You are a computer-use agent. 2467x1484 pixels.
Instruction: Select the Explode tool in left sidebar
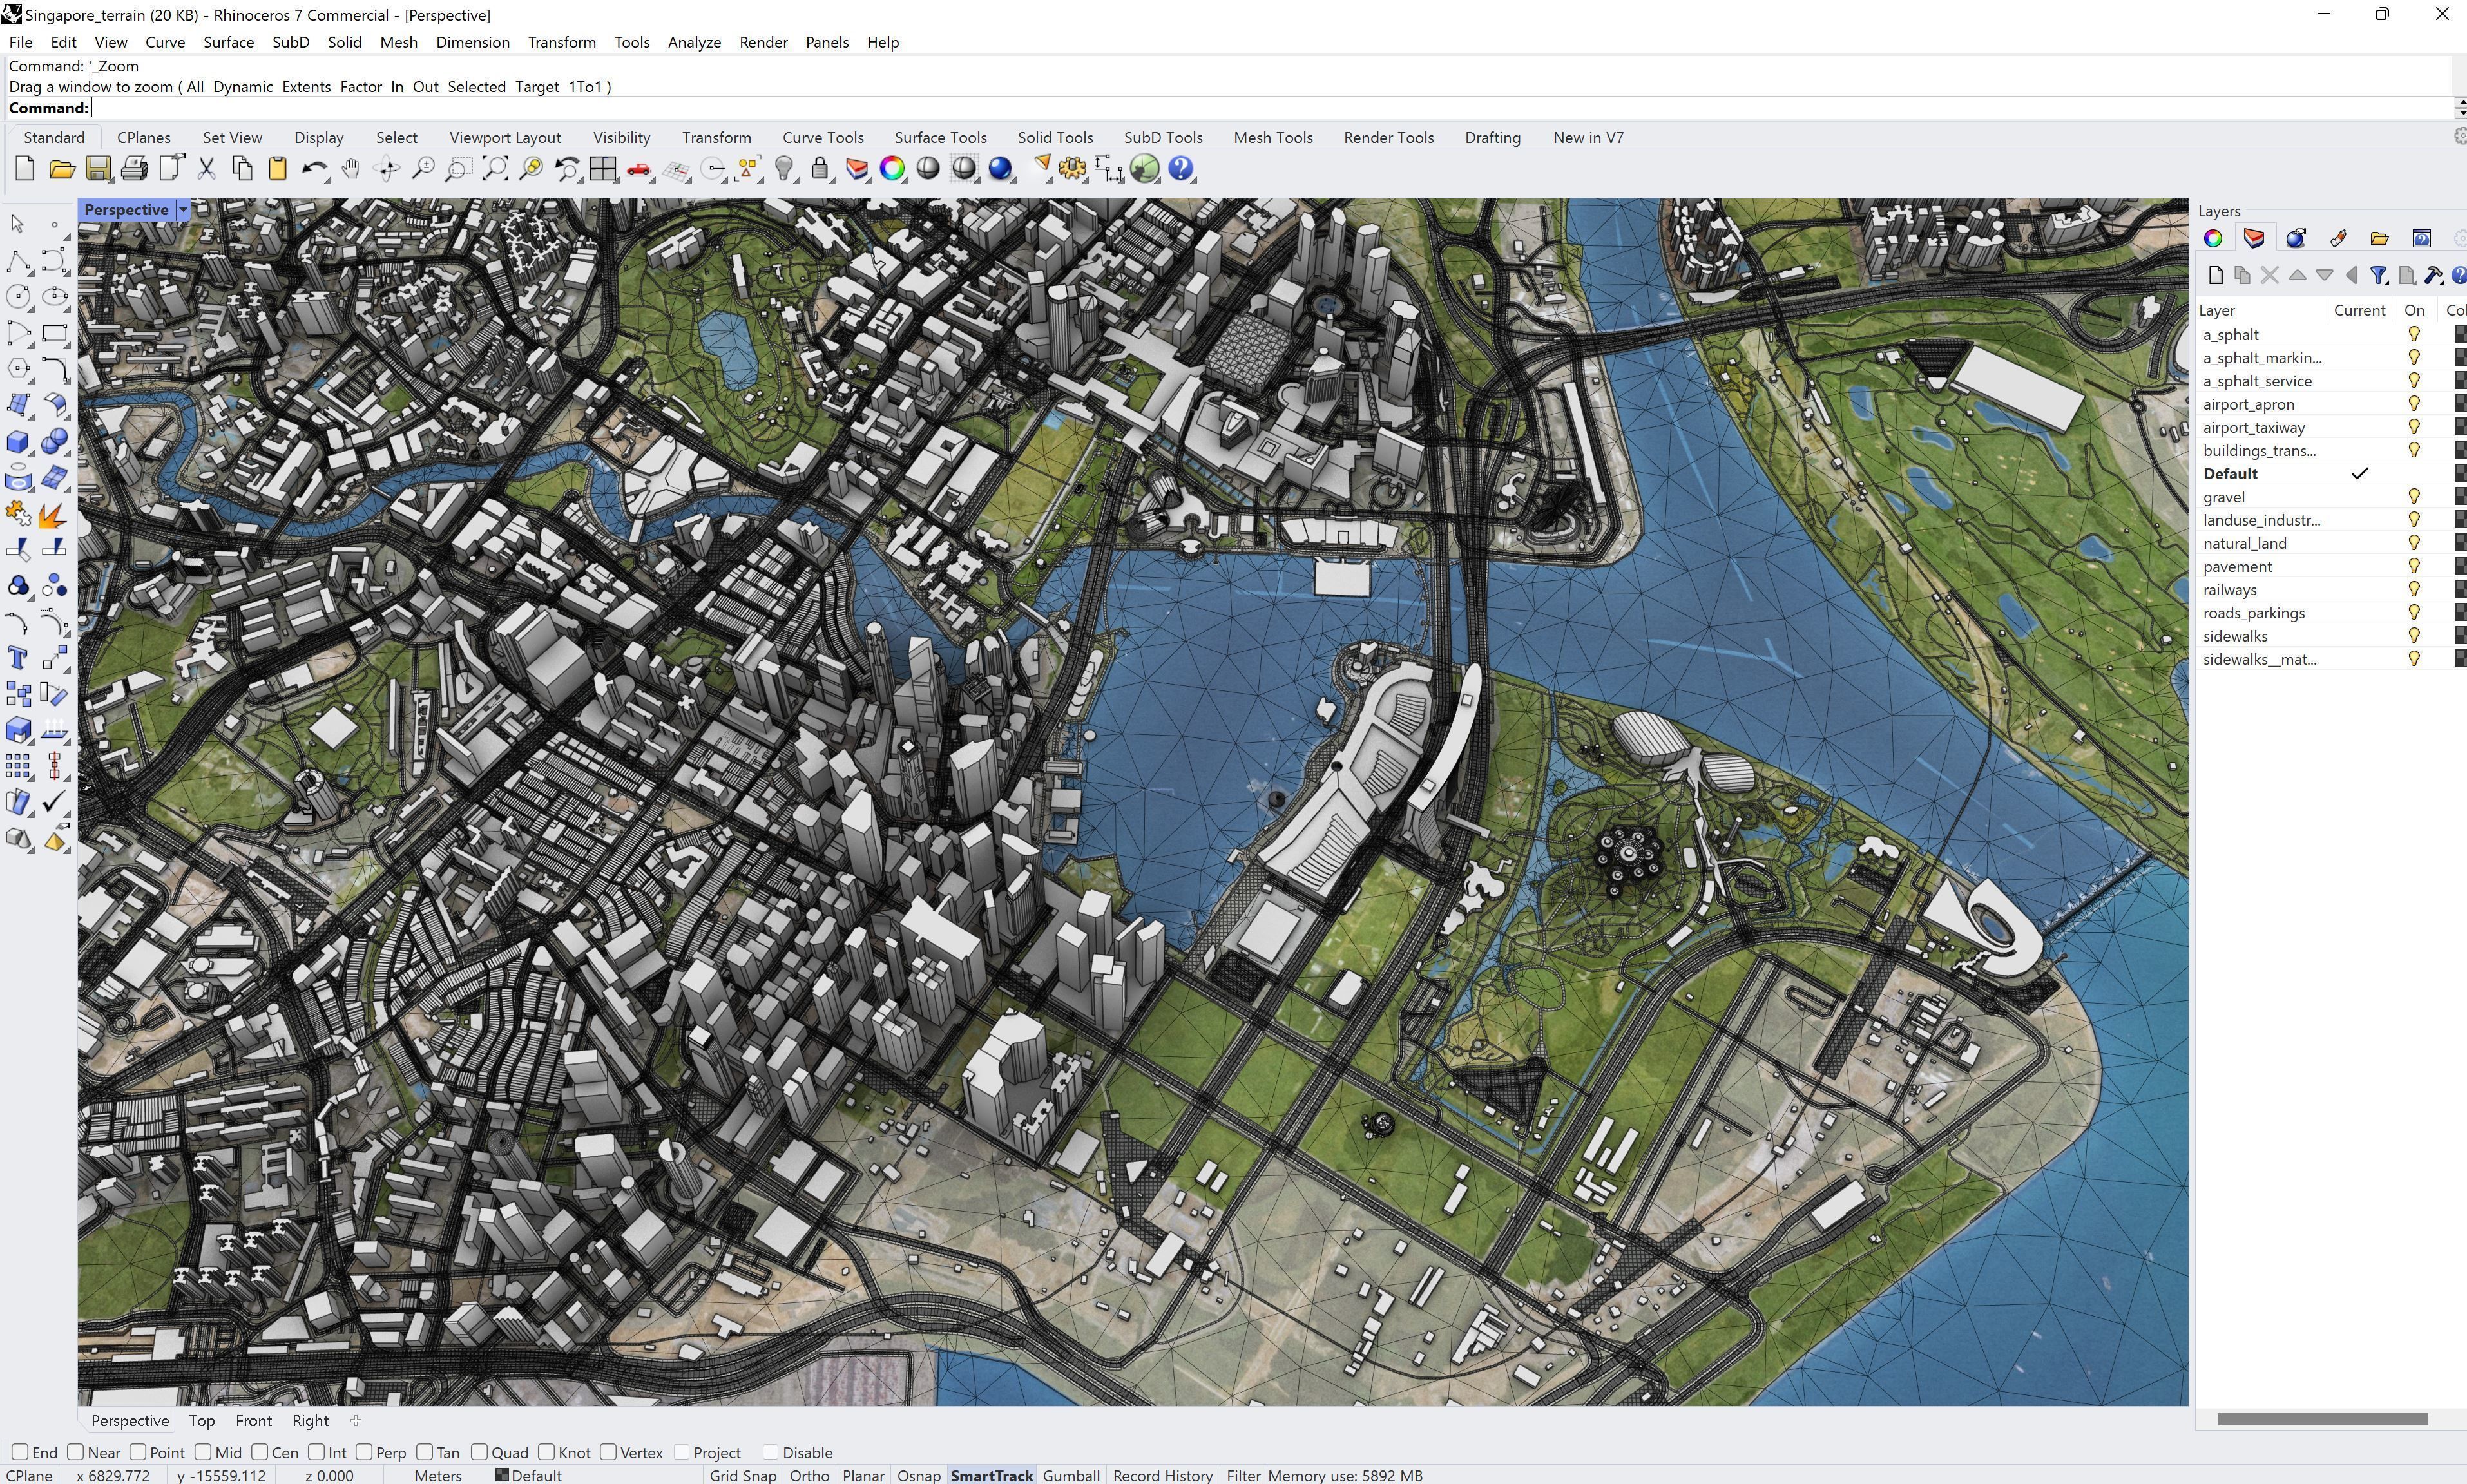click(x=54, y=515)
